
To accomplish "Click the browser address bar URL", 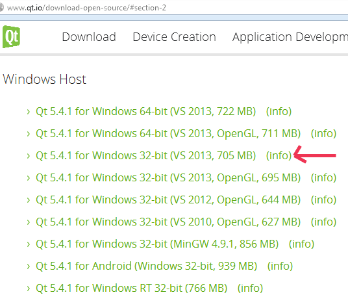I will point(86,8).
